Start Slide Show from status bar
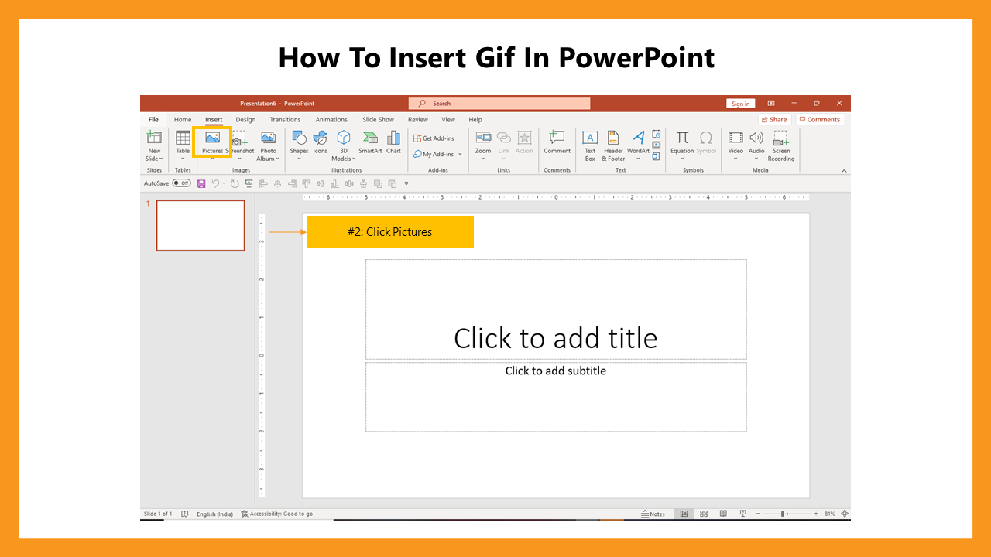Screen dimensions: 991x557 point(743,514)
